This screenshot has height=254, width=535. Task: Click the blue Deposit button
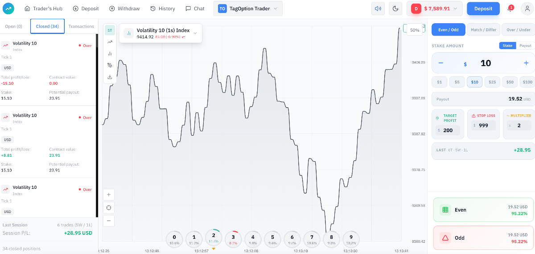(483, 8)
